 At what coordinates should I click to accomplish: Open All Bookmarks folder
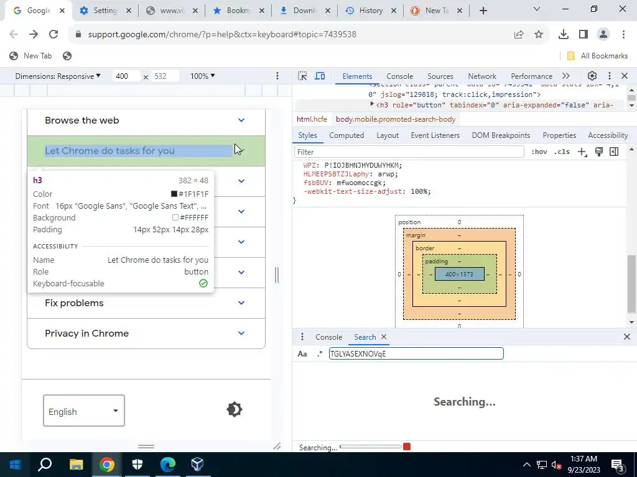coord(598,56)
